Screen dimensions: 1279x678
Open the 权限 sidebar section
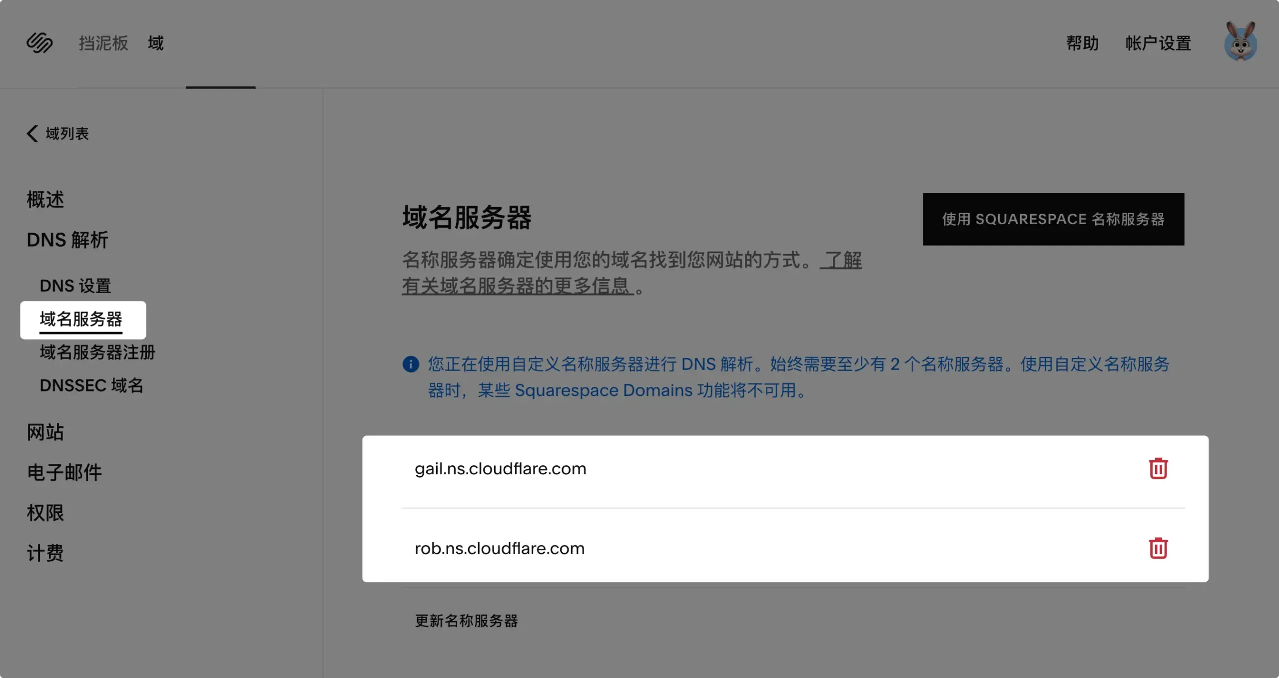tap(45, 513)
